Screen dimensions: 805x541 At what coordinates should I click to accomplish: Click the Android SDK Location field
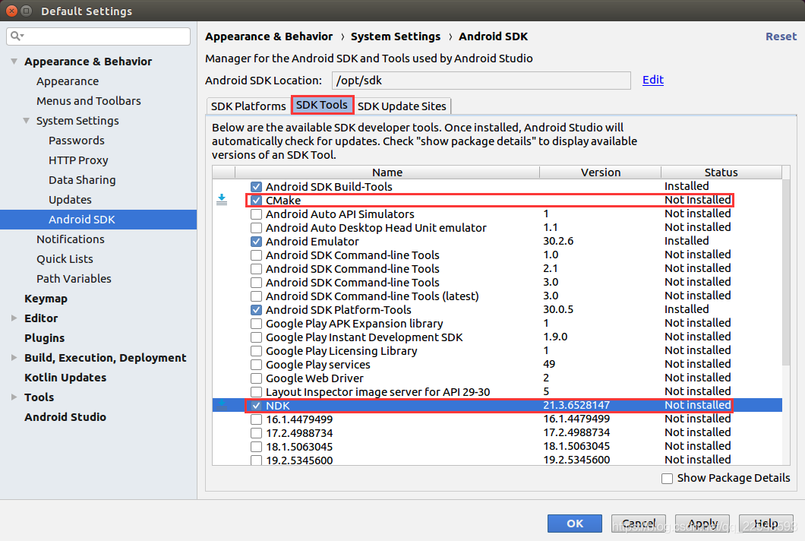[x=481, y=81]
